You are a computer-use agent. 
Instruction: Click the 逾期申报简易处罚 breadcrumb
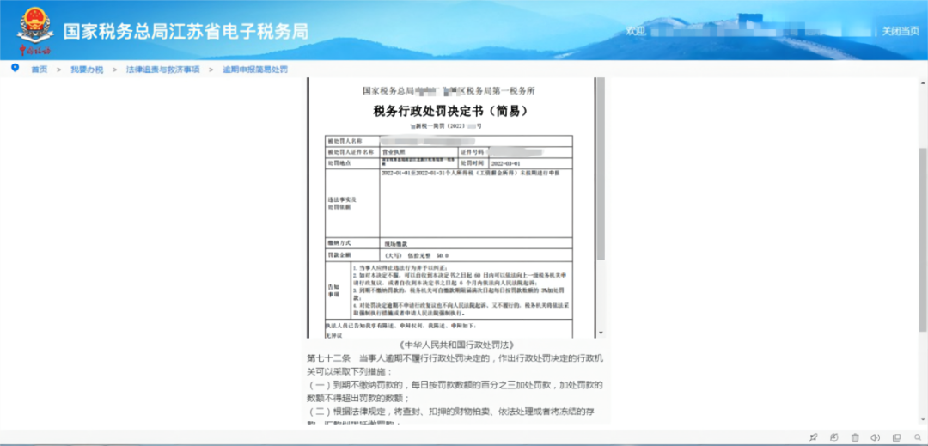(x=255, y=70)
